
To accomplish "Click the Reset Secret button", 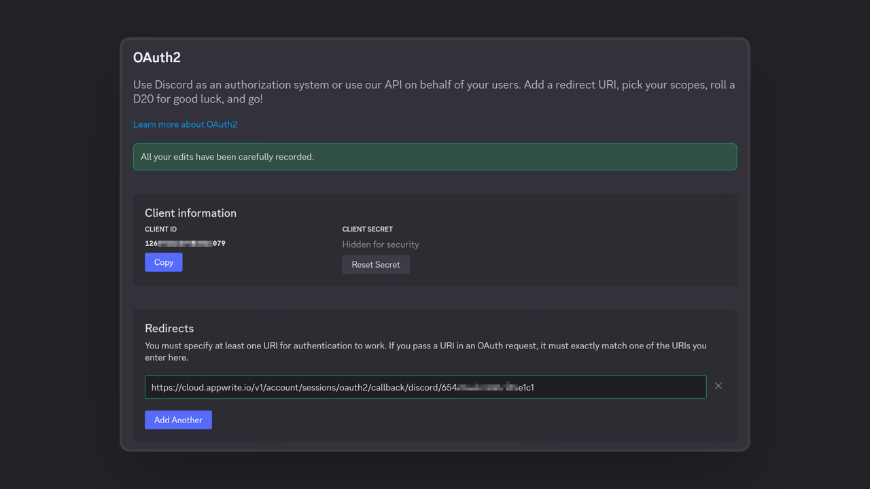I will click(376, 264).
